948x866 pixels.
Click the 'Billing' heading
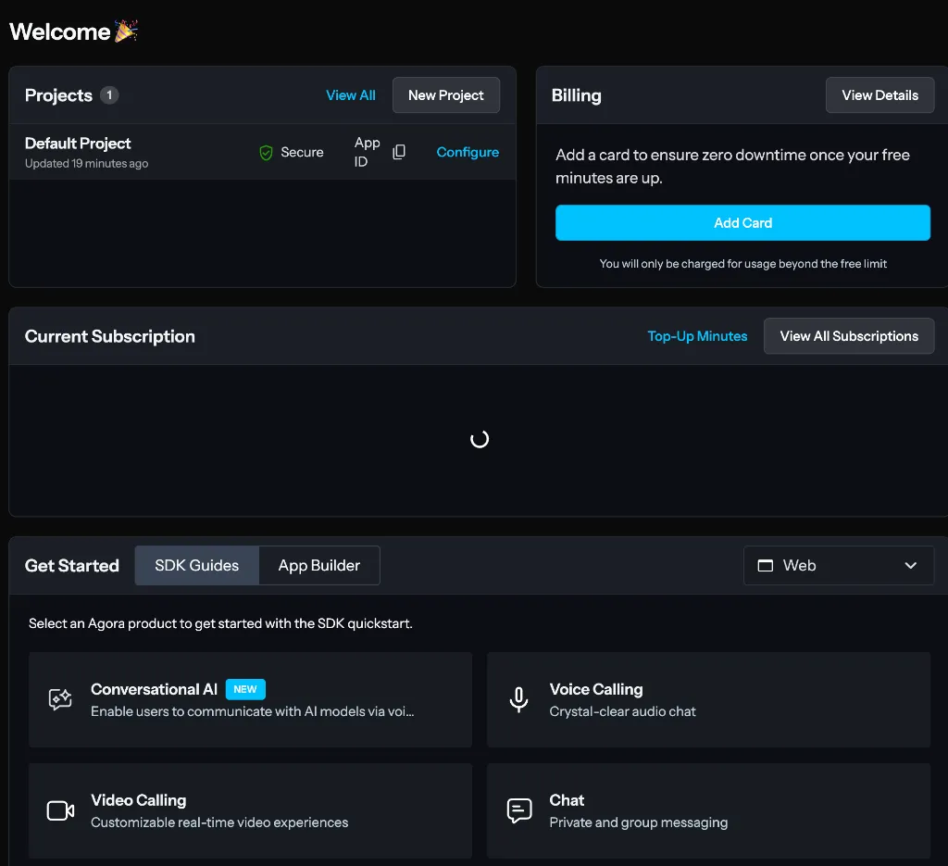point(577,95)
